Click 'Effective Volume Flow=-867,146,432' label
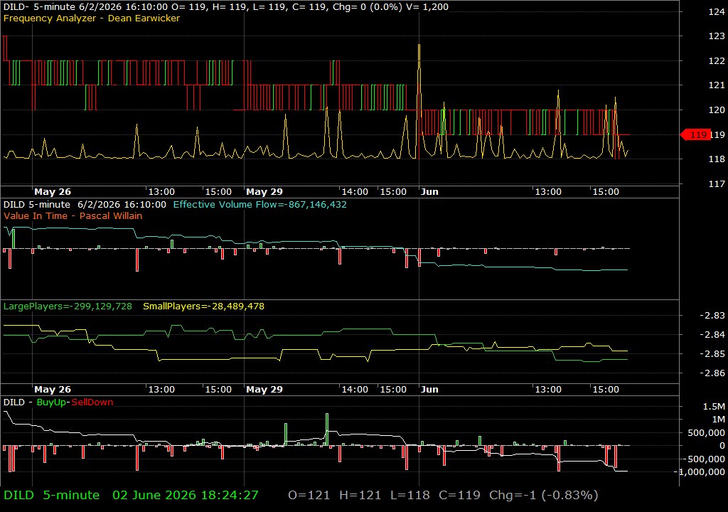728x512 pixels. 260,204
